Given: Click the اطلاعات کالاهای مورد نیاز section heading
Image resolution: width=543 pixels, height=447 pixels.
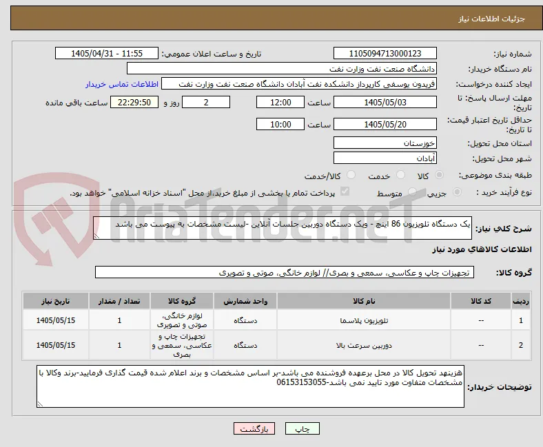Looking at the screenshot, I should click(482, 249).
